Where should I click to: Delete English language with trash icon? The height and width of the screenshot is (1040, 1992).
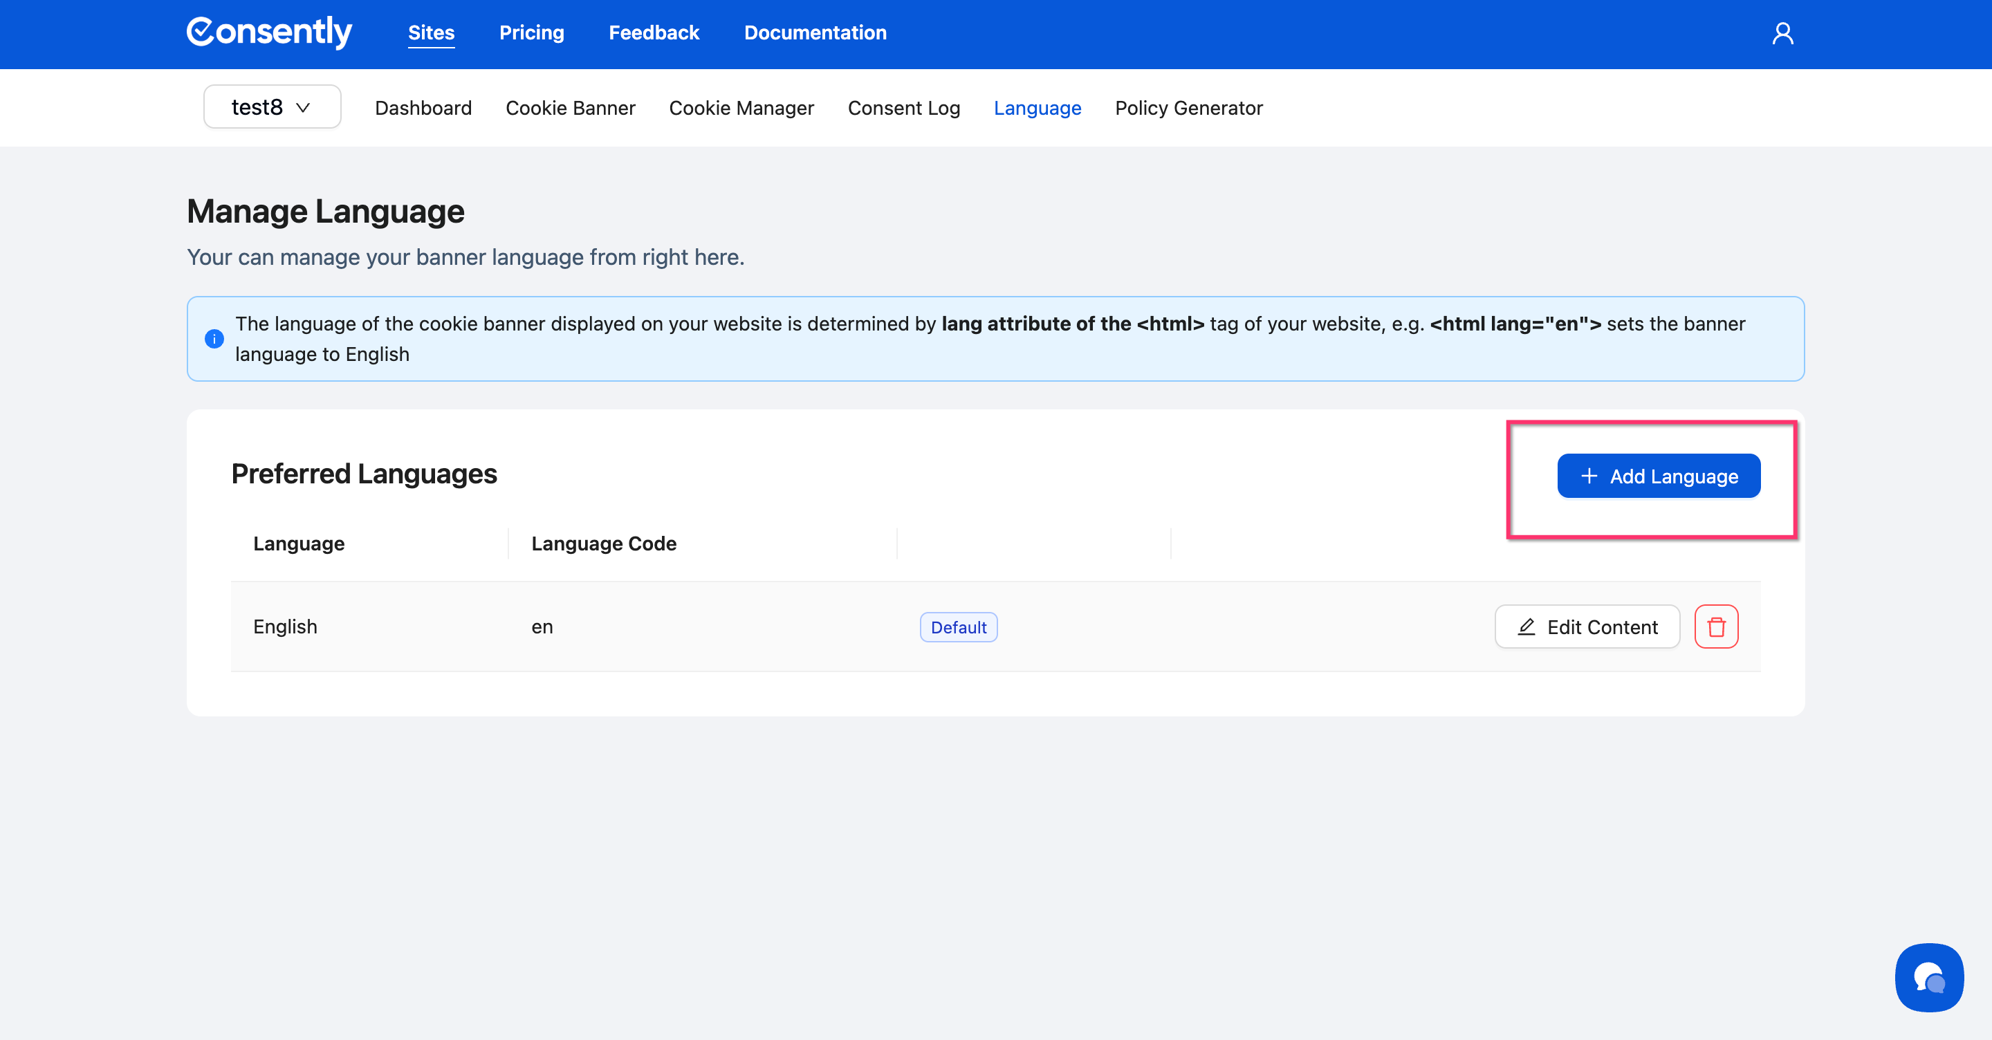point(1716,626)
